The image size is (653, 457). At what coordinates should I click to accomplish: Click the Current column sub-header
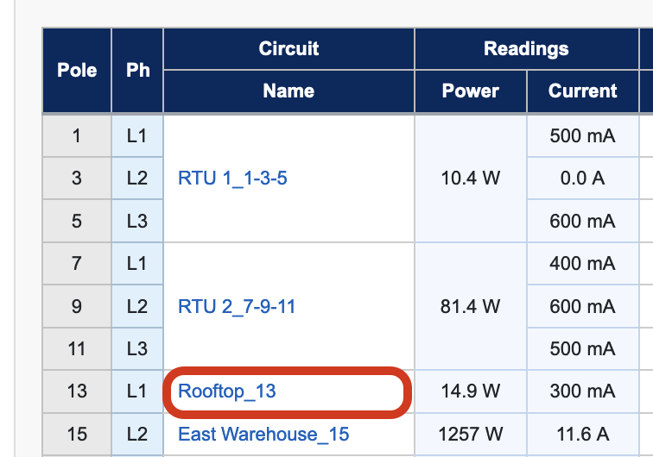(582, 91)
